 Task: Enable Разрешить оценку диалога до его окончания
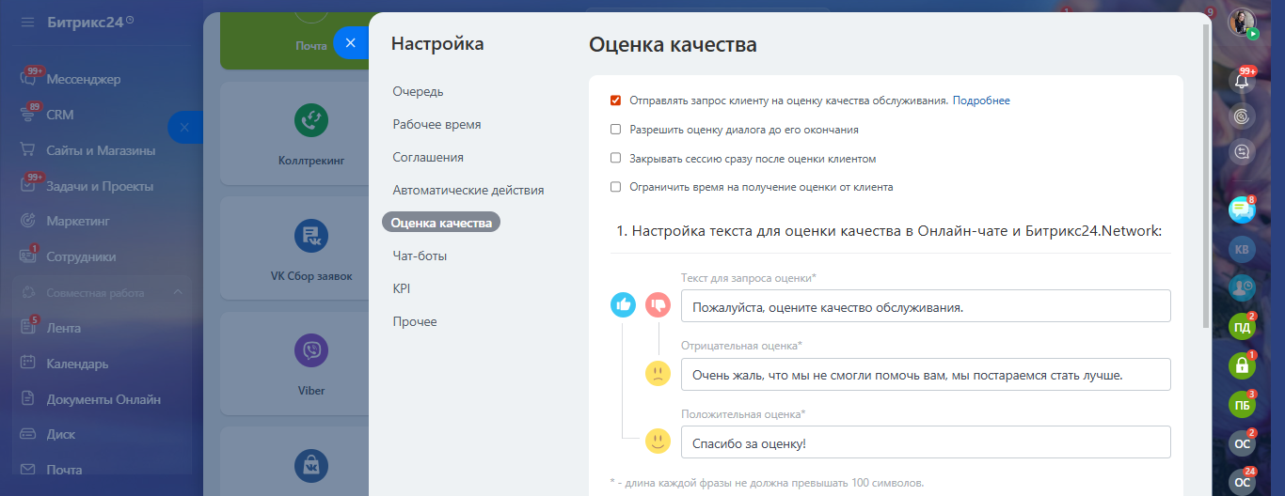coord(616,130)
